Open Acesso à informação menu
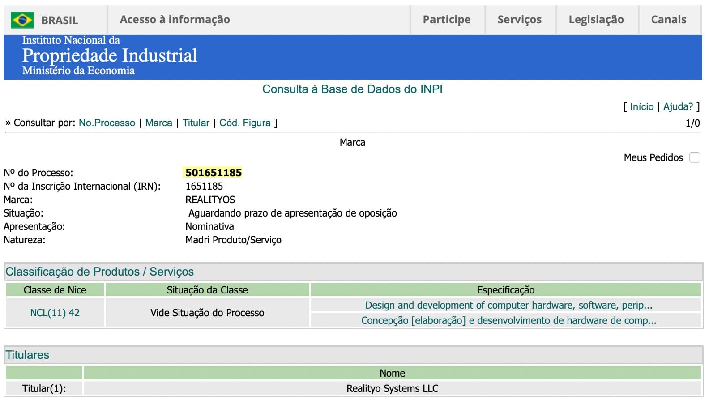 tap(175, 19)
